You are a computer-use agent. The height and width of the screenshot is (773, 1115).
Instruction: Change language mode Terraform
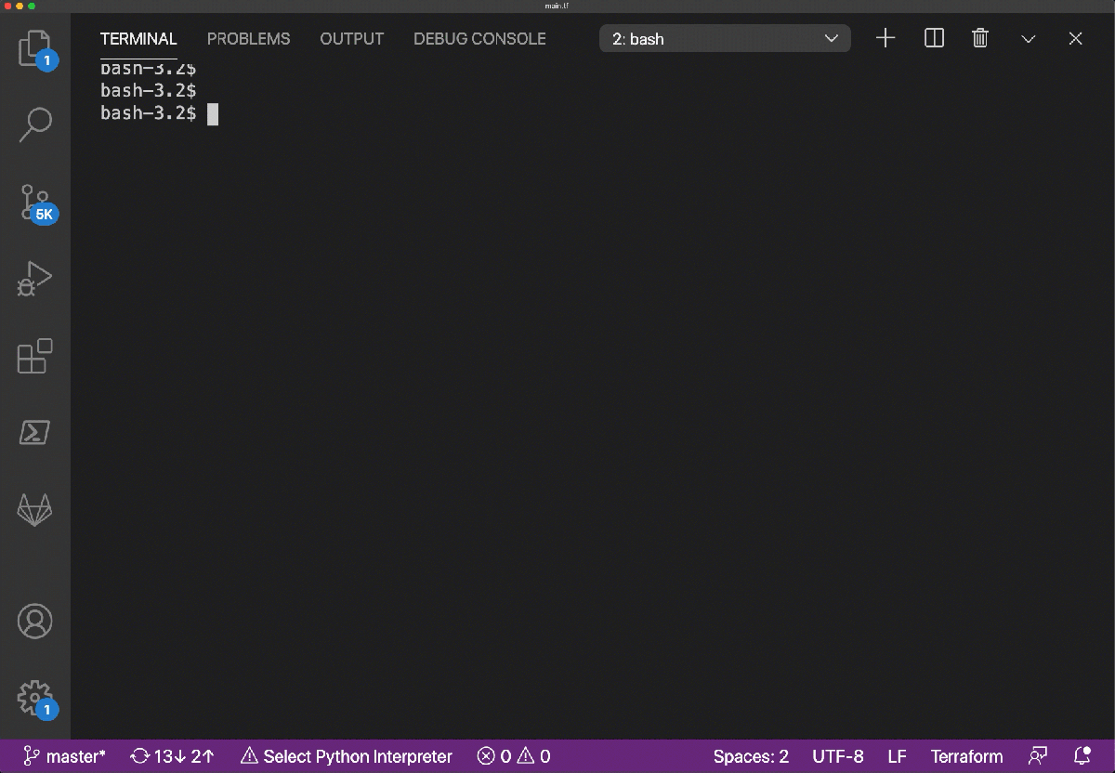coord(966,756)
